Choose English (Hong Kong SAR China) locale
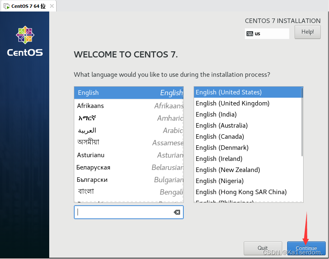 coord(248,192)
